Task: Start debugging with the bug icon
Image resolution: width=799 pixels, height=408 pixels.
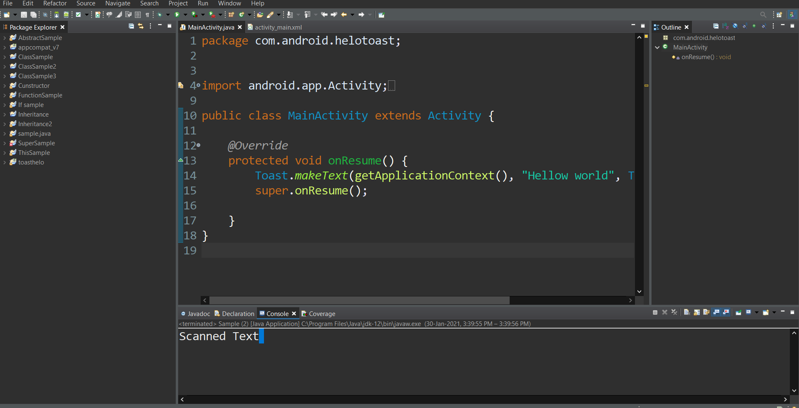Action: 159,15
